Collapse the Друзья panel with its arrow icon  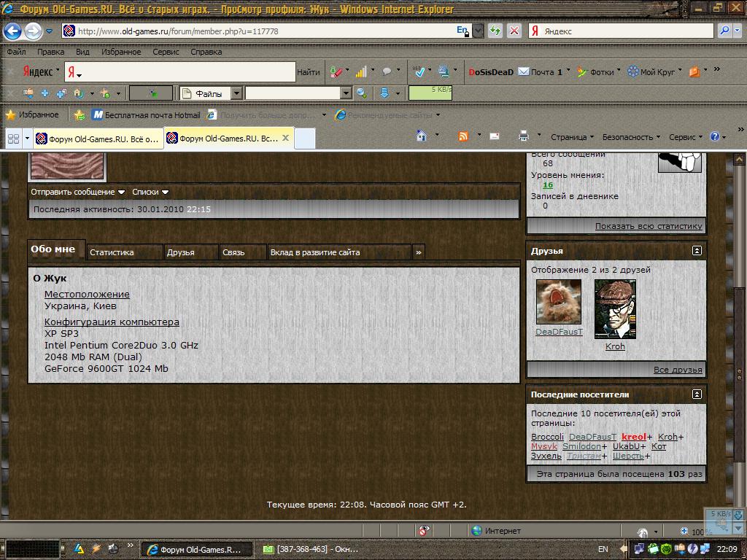[x=697, y=251]
